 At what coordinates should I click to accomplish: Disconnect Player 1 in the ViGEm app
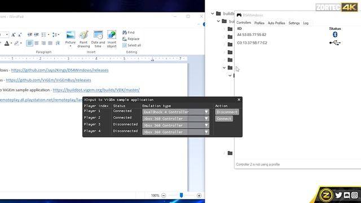tap(227, 112)
